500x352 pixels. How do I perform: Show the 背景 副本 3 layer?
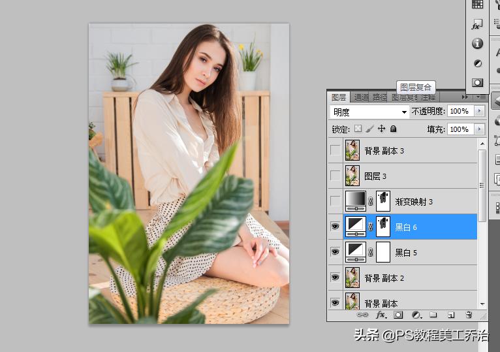pos(335,150)
